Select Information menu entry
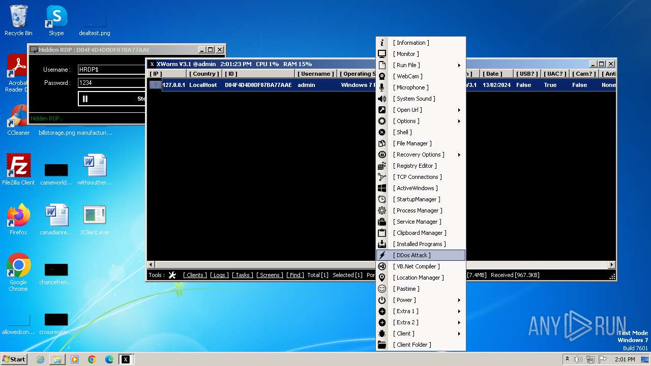 (x=421, y=43)
